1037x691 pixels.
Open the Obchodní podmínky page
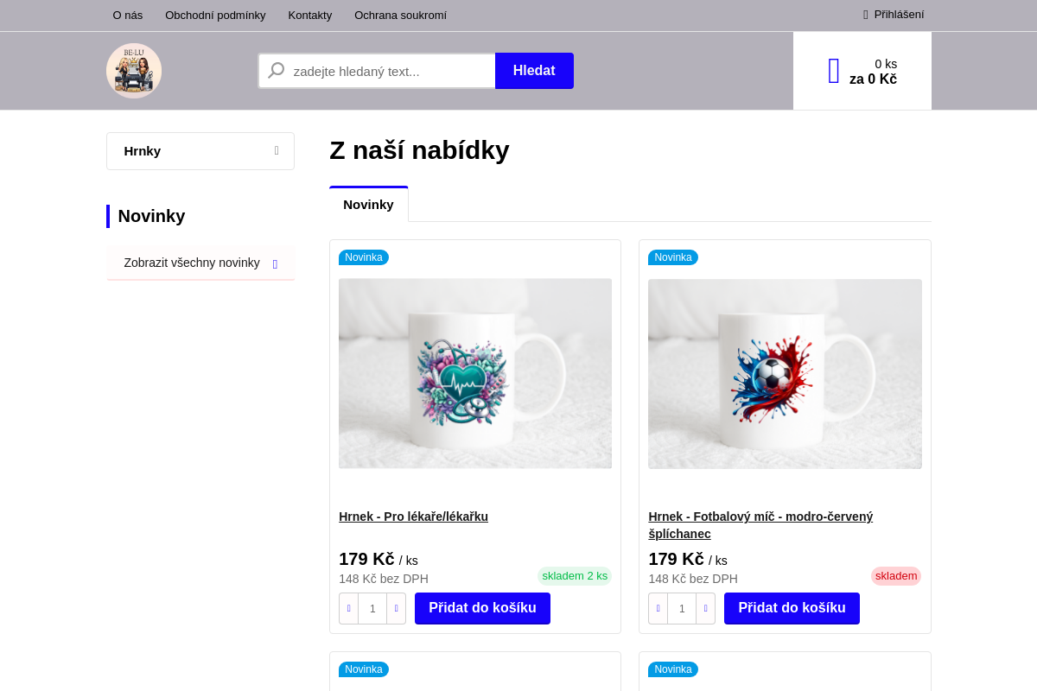tap(215, 15)
